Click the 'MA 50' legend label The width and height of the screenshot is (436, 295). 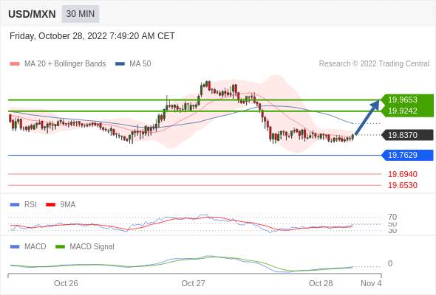pyautogui.click(x=140, y=64)
